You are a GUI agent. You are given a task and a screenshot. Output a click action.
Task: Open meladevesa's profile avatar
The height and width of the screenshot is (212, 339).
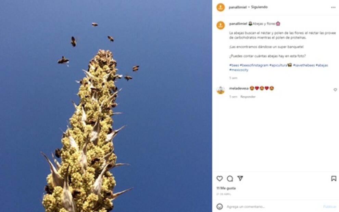[x=221, y=90]
